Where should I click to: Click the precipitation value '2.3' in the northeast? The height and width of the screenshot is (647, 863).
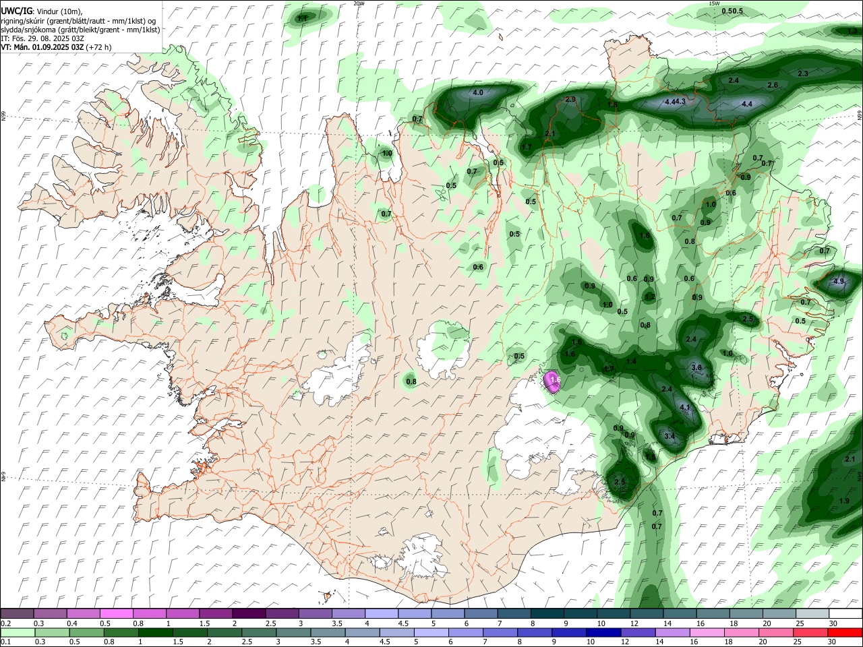803,73
